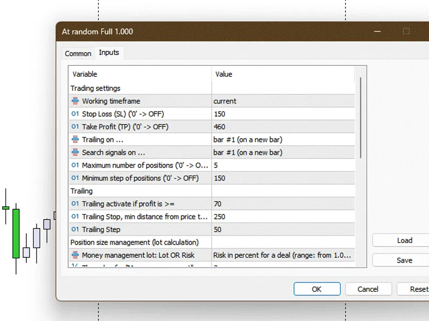Confirm settings with the OK button
Viewport: 429px width, 321px height.
(x=317, y=289)
